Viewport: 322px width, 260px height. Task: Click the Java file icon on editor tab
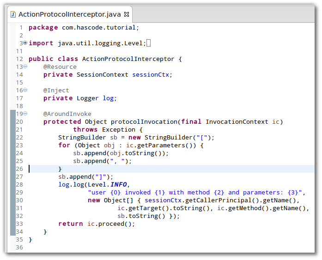13,14
